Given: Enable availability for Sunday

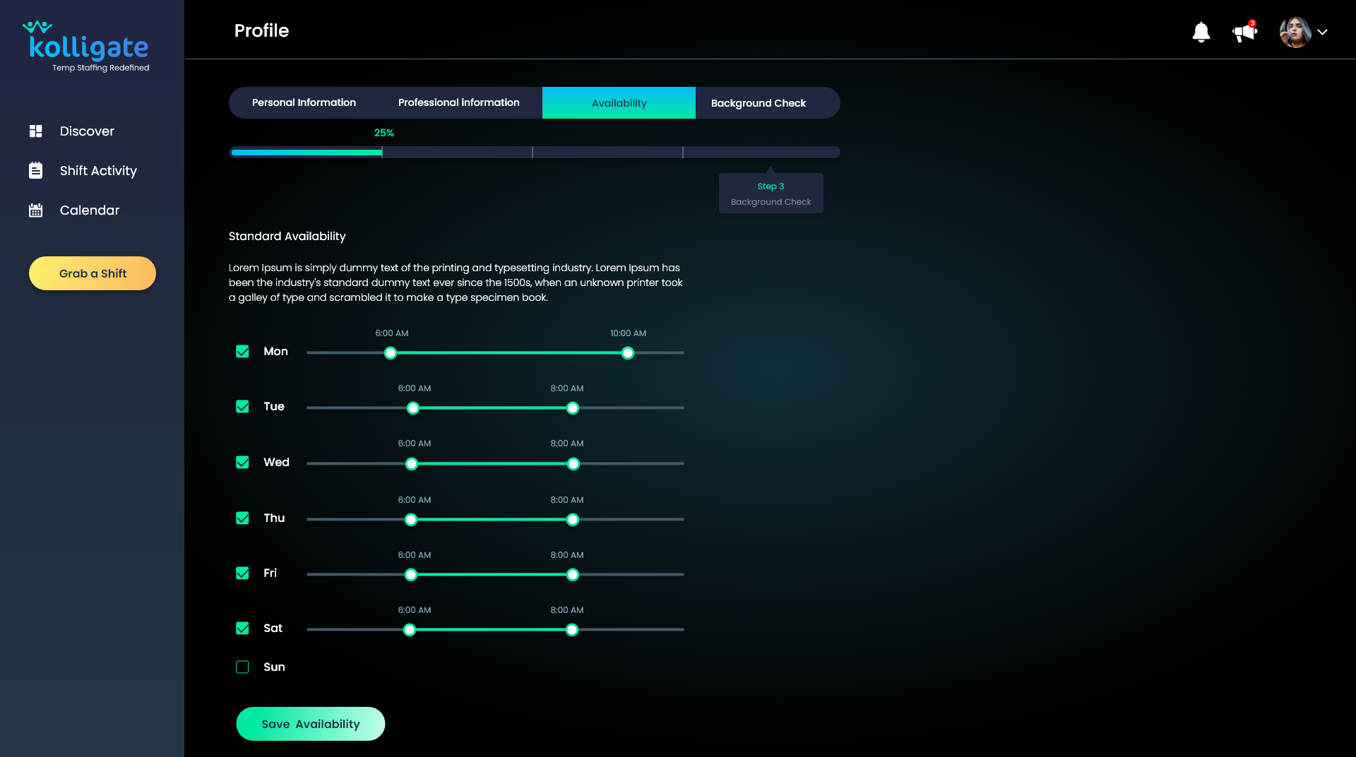Looking at the screenshot, I should (x=242, y=667).
